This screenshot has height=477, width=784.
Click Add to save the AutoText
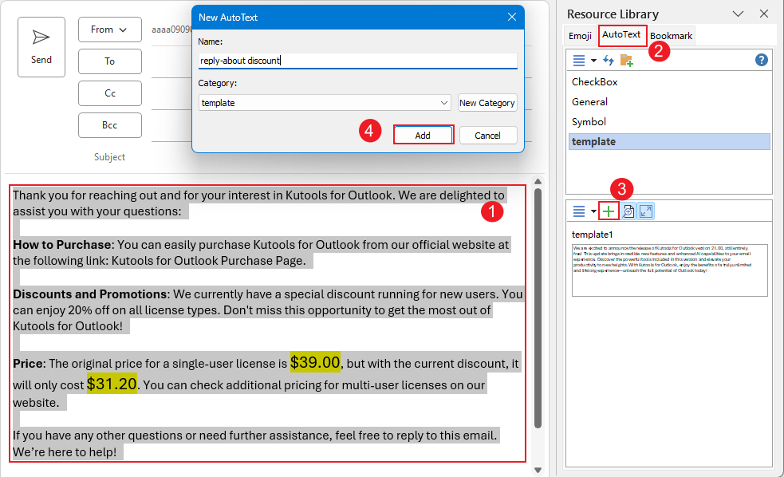point(423,135)
